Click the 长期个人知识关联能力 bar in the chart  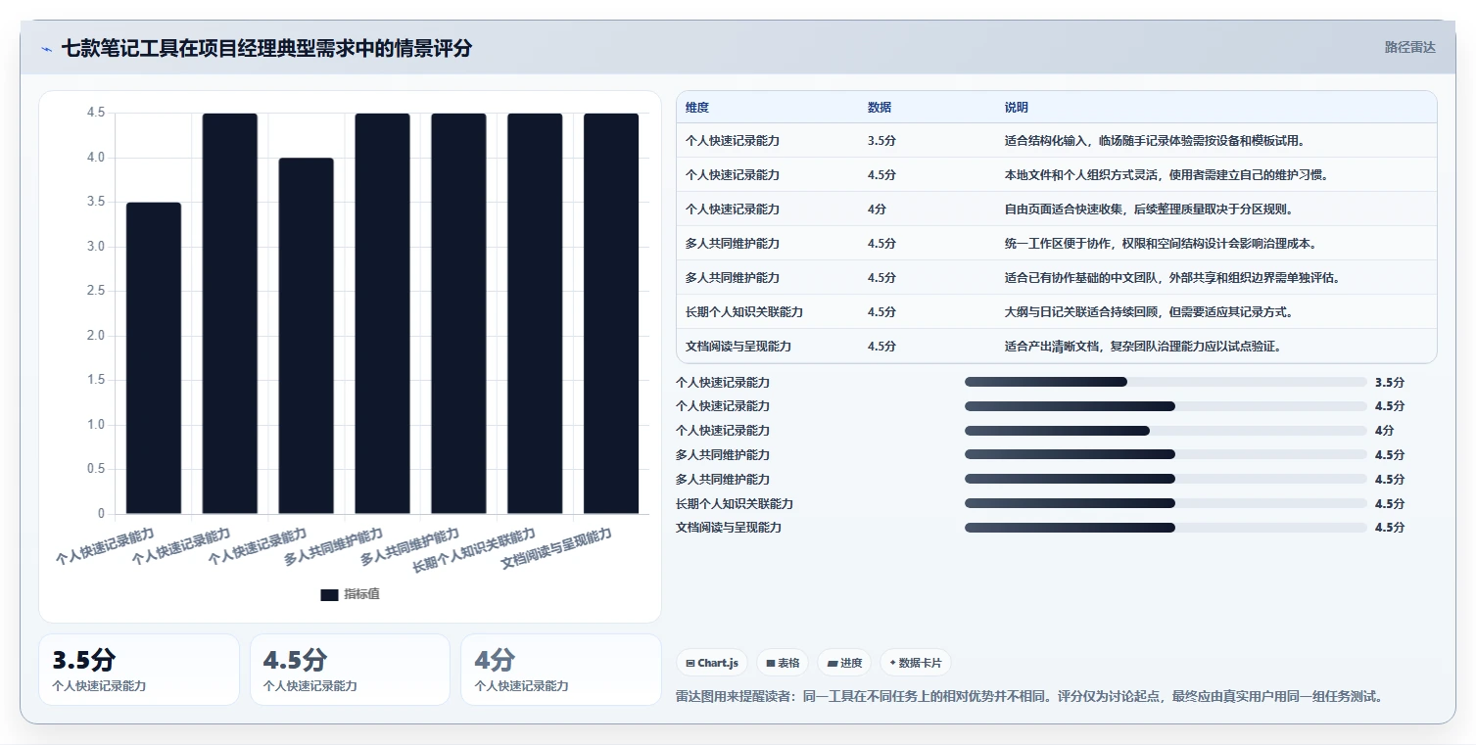535,313
